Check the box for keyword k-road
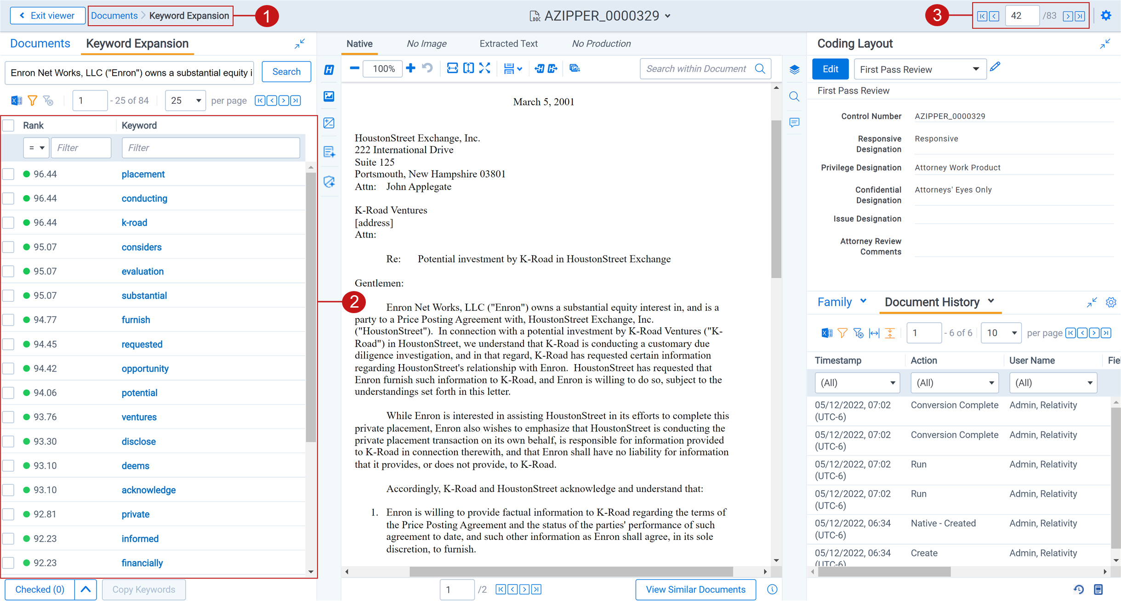Viewport: 1121px width, 601px height. coord(9,223)
